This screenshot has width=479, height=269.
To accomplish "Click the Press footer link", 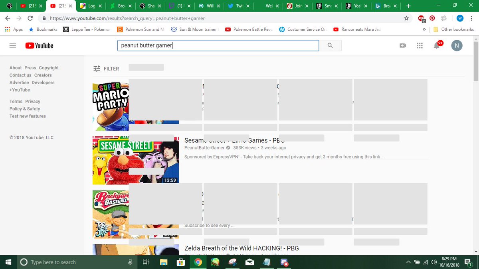I will point(30,68).
